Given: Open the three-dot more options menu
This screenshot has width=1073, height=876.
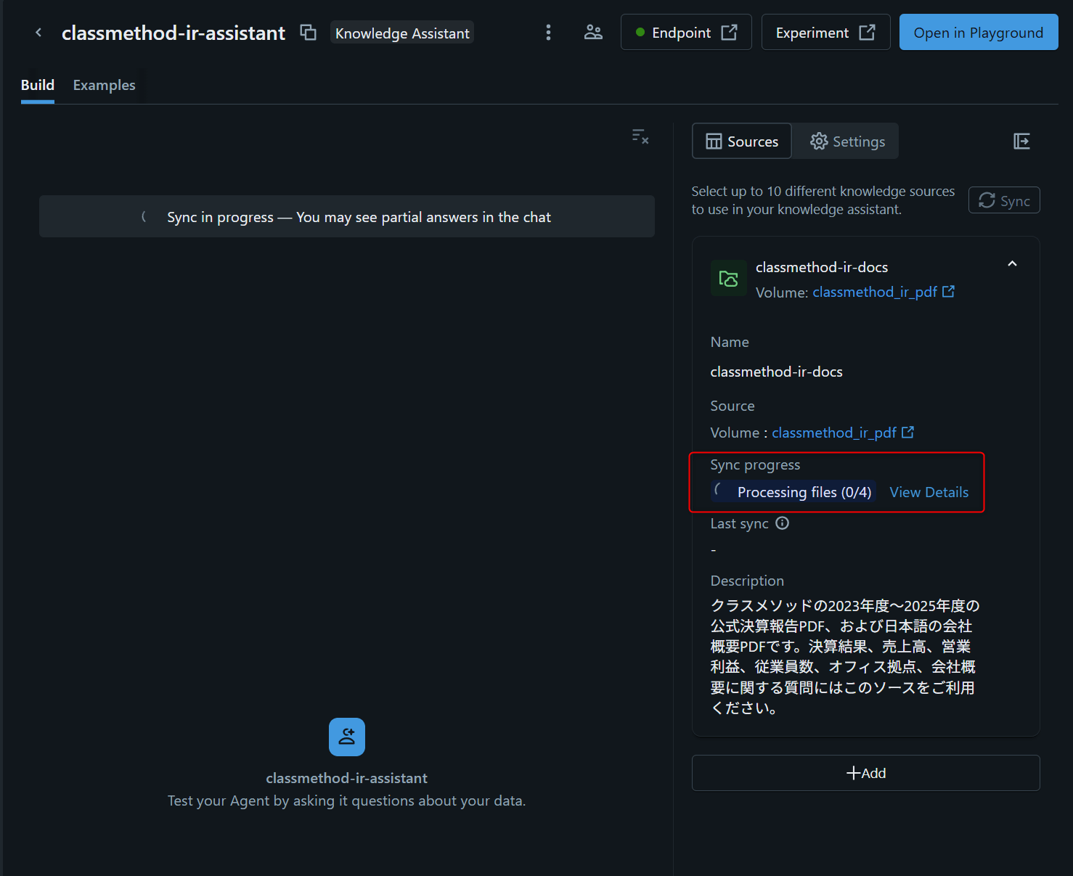Looking at the screenshot, I should click(548, 33).
